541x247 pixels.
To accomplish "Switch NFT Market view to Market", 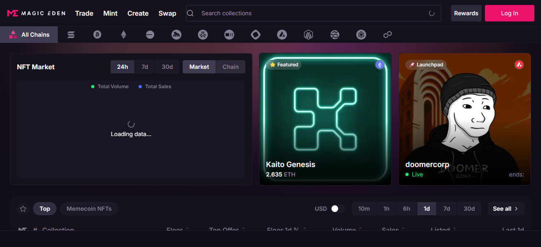I will coord(199,67).
